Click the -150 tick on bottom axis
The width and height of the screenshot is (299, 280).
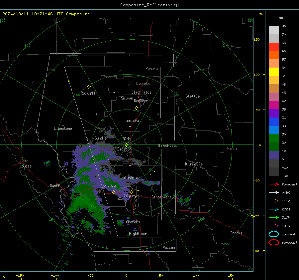(20, 275)
